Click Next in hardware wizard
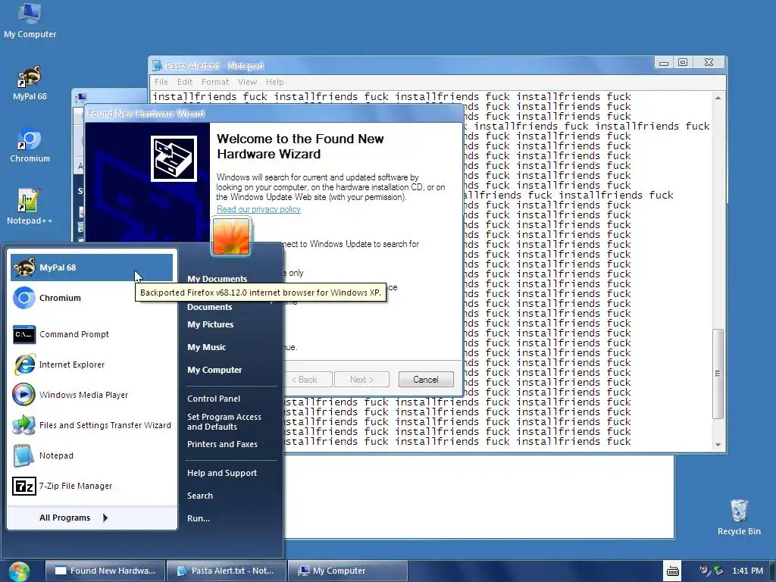Screen dimensions: 776x582 click(361, 380)
